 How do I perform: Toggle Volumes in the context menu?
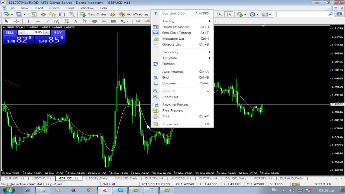(x=182, y=83)
